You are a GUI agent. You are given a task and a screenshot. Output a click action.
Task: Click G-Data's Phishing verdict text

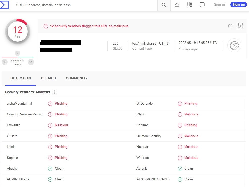pos(61,136)
